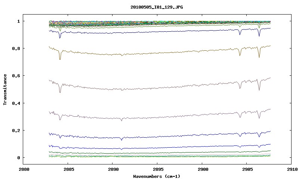The image size is (299, 179).
Task: Click the y-axis tick label 0
Action: [18, 158]
